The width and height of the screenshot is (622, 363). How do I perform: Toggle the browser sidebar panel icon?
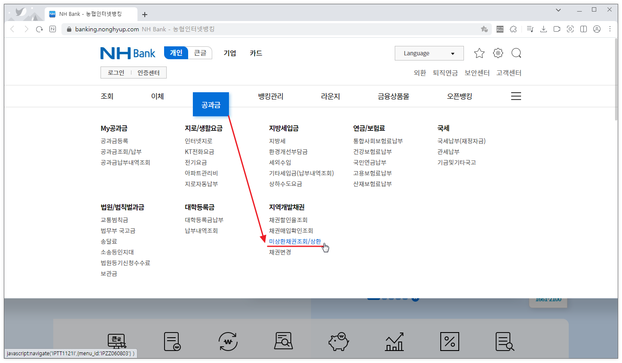click(x=583, y=29)
